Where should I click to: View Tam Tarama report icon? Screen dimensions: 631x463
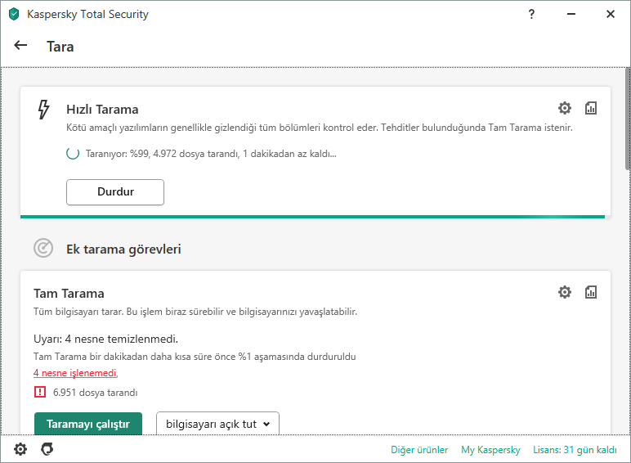point(591,292)
